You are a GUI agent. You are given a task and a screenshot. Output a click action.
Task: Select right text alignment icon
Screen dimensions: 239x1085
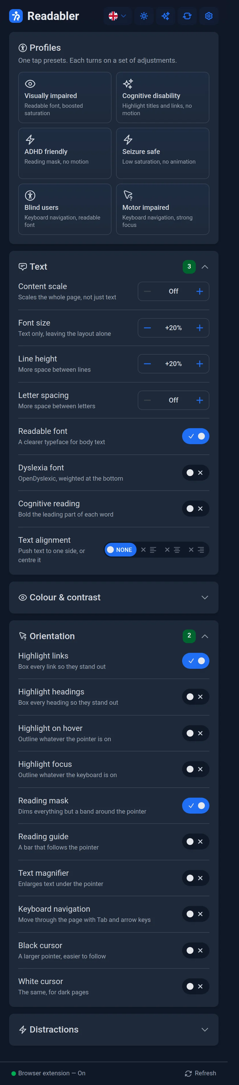(x=197, y=550)
